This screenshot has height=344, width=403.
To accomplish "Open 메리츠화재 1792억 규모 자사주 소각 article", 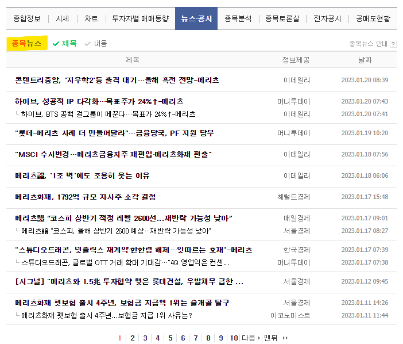I will pos(85,197).
